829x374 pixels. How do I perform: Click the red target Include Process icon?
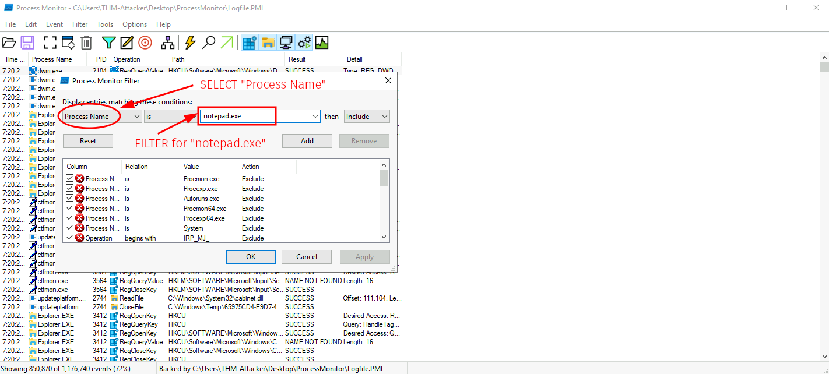click(145, 43)
